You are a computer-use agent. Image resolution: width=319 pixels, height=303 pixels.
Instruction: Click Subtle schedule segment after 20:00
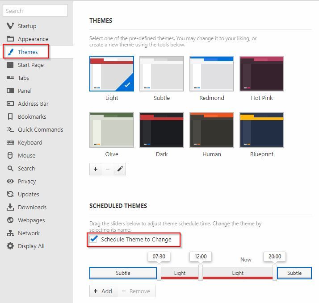[x=294, y=273]
